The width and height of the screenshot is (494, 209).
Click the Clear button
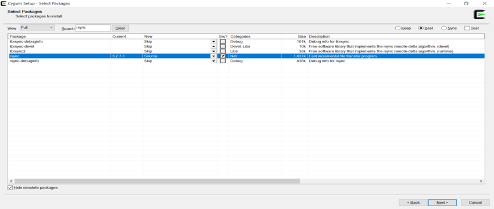point(120,28)
